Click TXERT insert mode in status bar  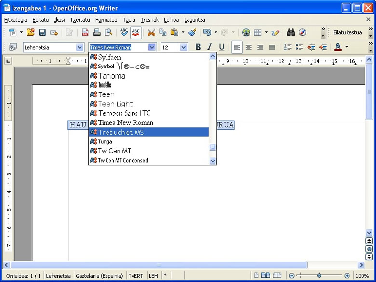point(136,276)
